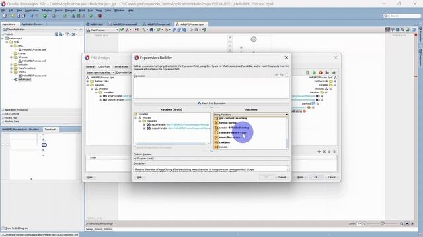Click the contains function icon

click(x=216, y=142)
